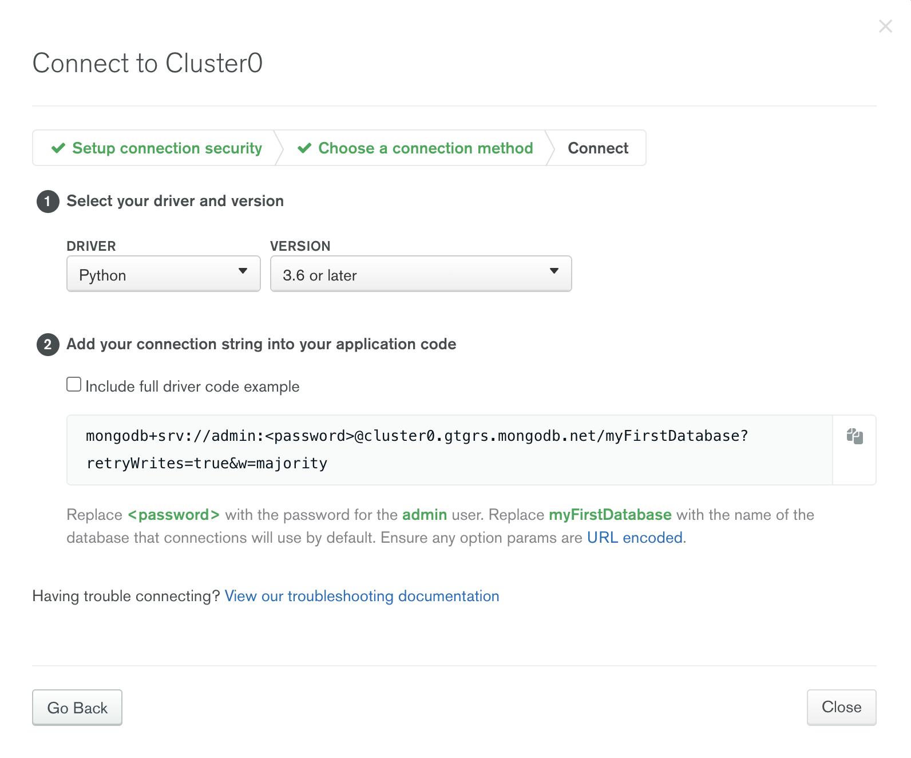Open the URL encoded link
The height and width of the screenshot is (758, 911).
[x=635, y=538]
